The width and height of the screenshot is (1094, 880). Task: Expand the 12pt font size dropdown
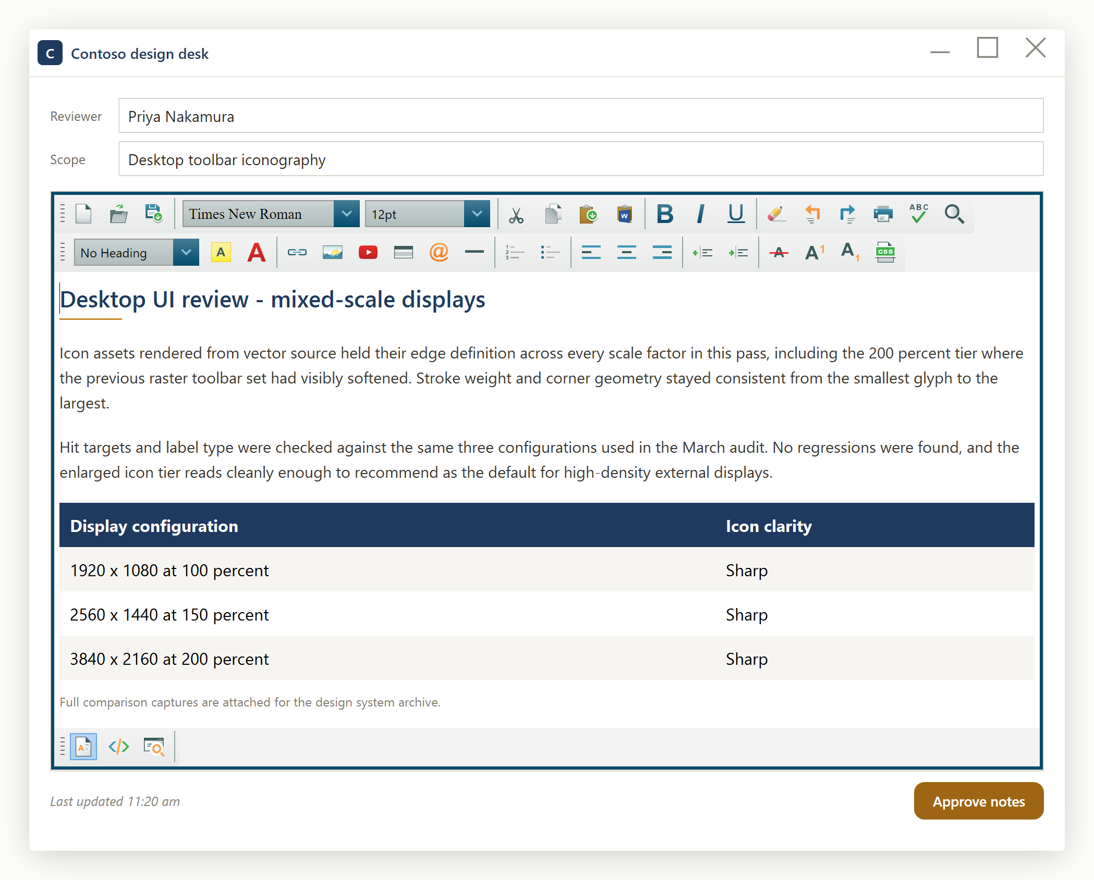pyautogui.click(x=427, y=214)
